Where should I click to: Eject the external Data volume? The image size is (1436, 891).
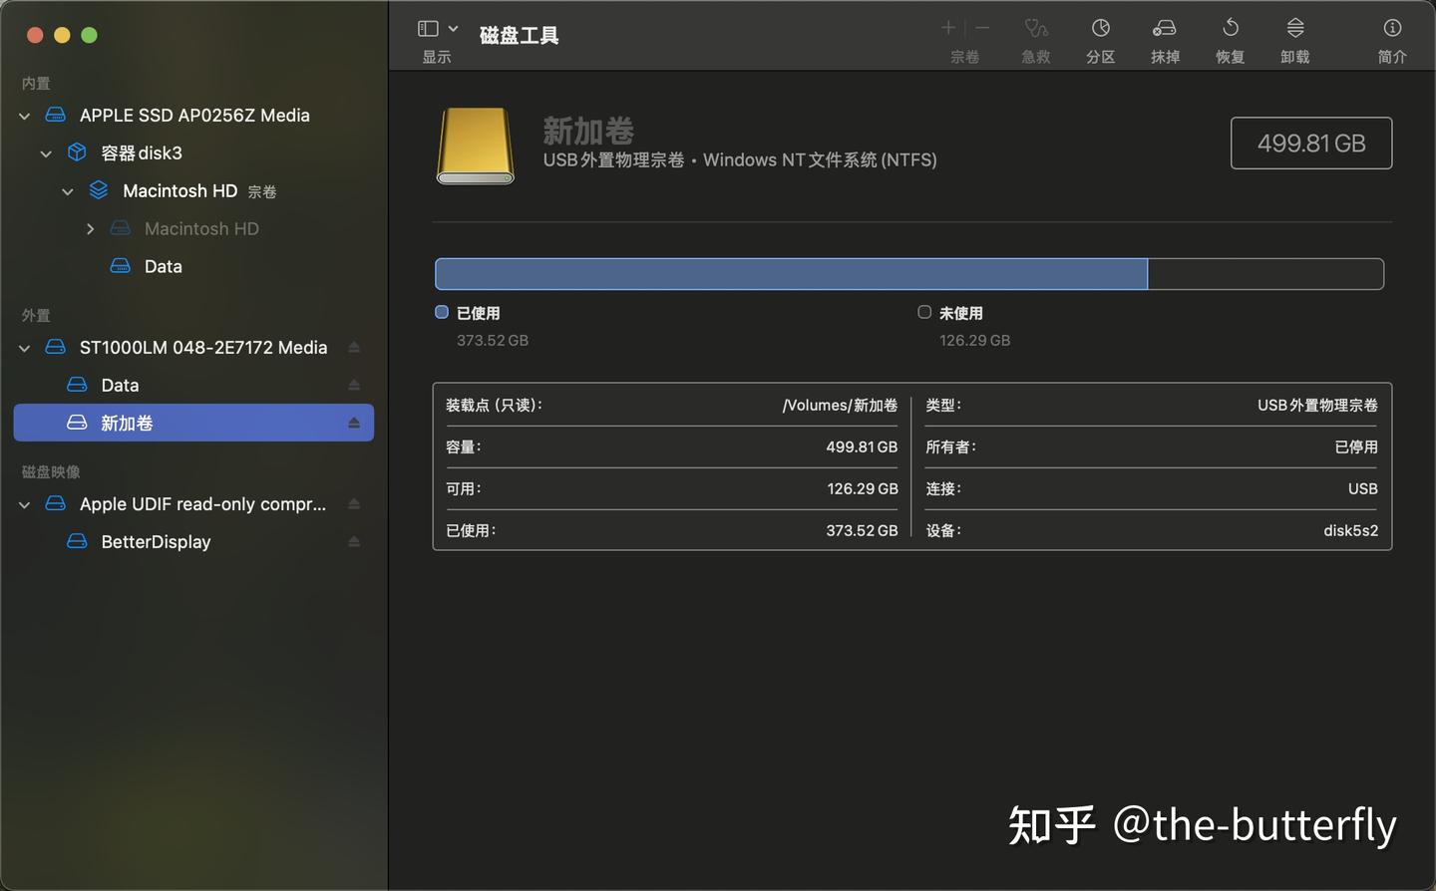click(354, 385)
